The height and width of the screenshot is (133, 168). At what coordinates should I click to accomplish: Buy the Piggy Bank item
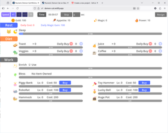pos(65,83)
